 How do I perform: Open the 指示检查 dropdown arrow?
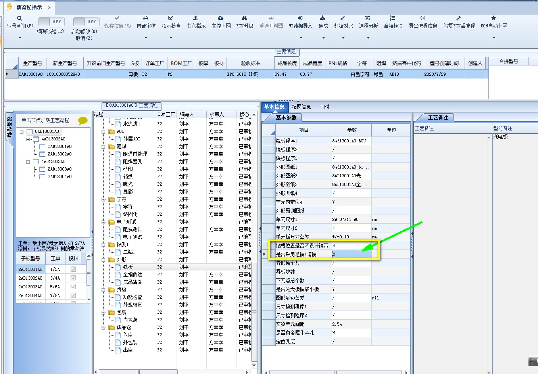(x=171, y=38)
